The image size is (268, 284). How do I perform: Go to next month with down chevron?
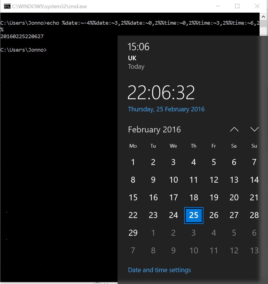coord(254,129)
